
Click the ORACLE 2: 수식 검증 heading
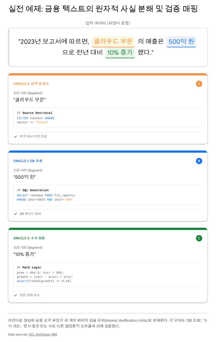click(x=29, y=238)
